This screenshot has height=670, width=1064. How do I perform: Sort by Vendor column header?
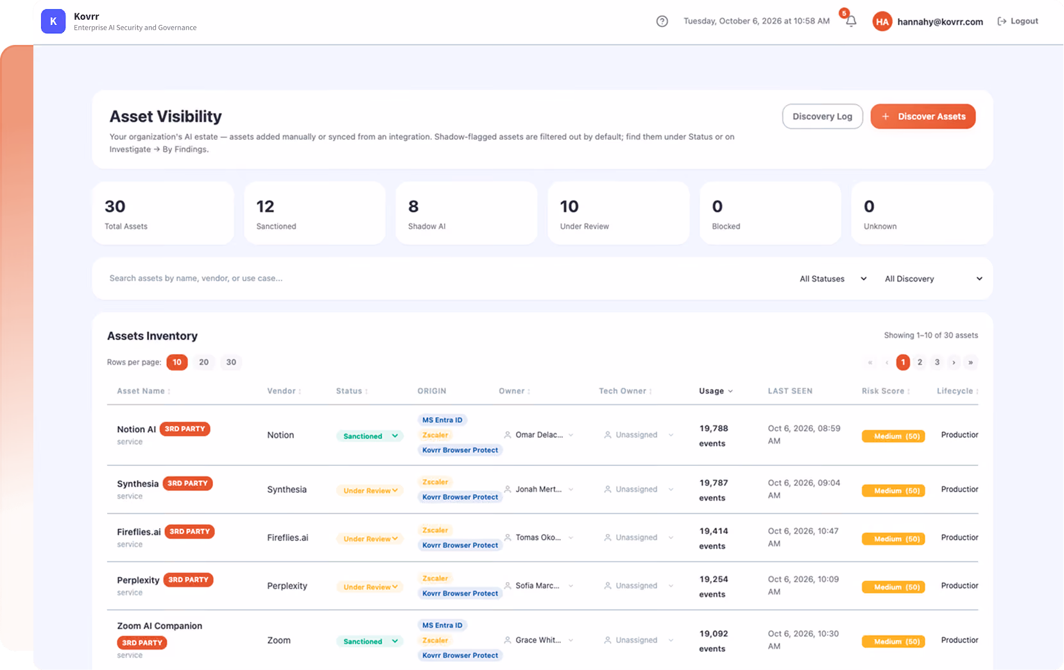[x=284, y=391]
